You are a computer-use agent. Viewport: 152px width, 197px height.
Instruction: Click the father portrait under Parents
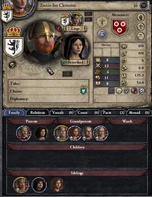click(23, 133)
